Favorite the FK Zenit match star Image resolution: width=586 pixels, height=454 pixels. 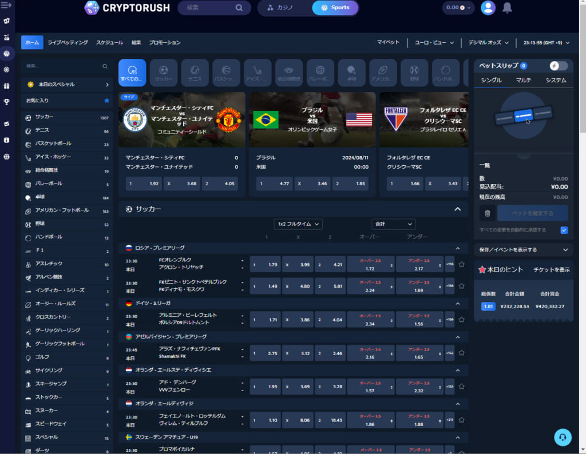pos(462,286)
